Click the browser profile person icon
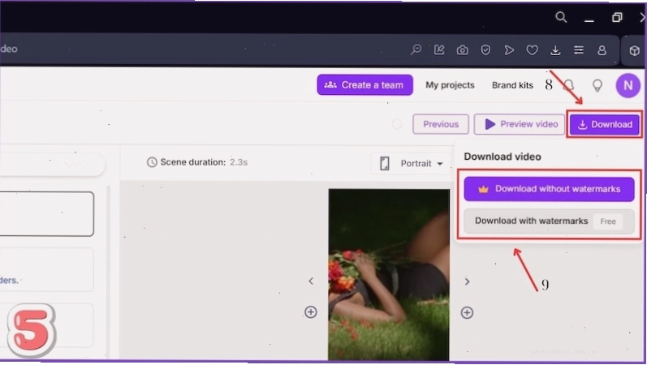 coord(602,50)
